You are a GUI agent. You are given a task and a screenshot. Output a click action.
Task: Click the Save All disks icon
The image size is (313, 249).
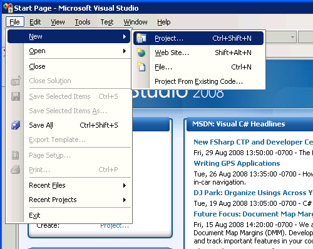(16, 125)
